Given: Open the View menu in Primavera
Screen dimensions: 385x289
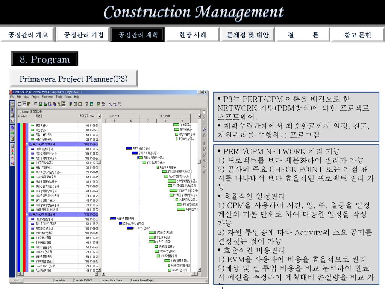Looking at the screenshot, I should tap(26, 97).
